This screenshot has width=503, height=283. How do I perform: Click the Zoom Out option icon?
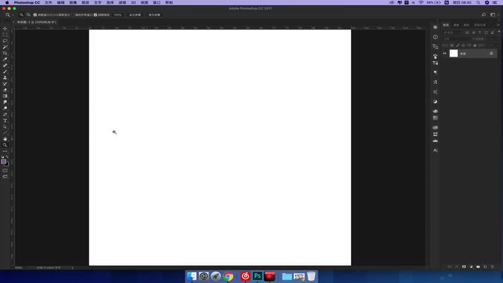(x=28, y=15)
